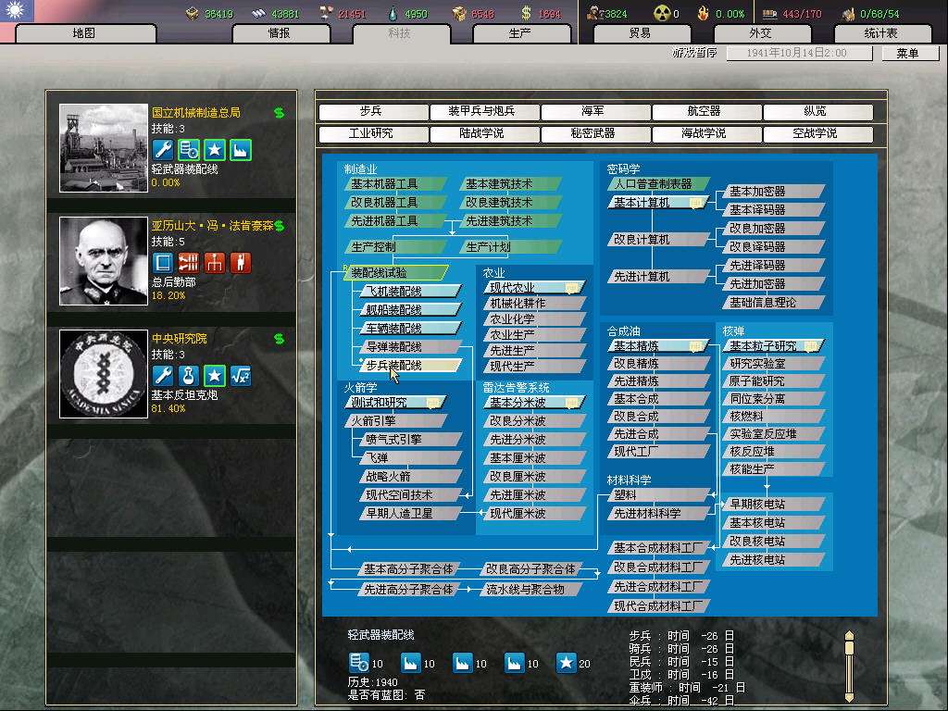Click the flask chemistry icon of 中央研究院
This screenshot has width=948, height=711.
[189, 376]
